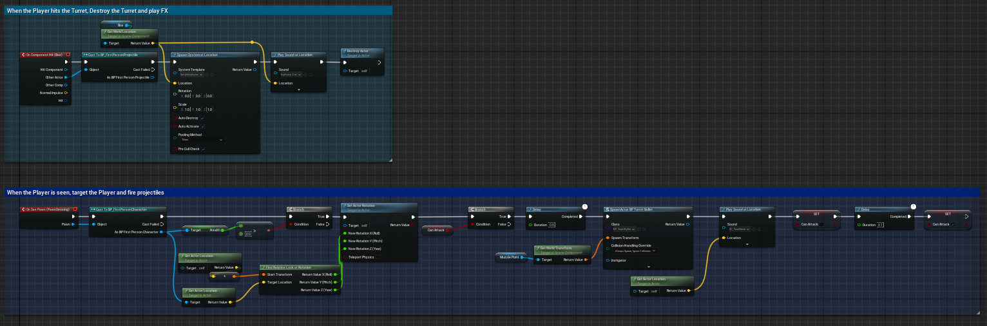Click the 0.0 field in greater-than node
Image resolution: width=987 pixels, height=326 pixels.
(248, 234)
